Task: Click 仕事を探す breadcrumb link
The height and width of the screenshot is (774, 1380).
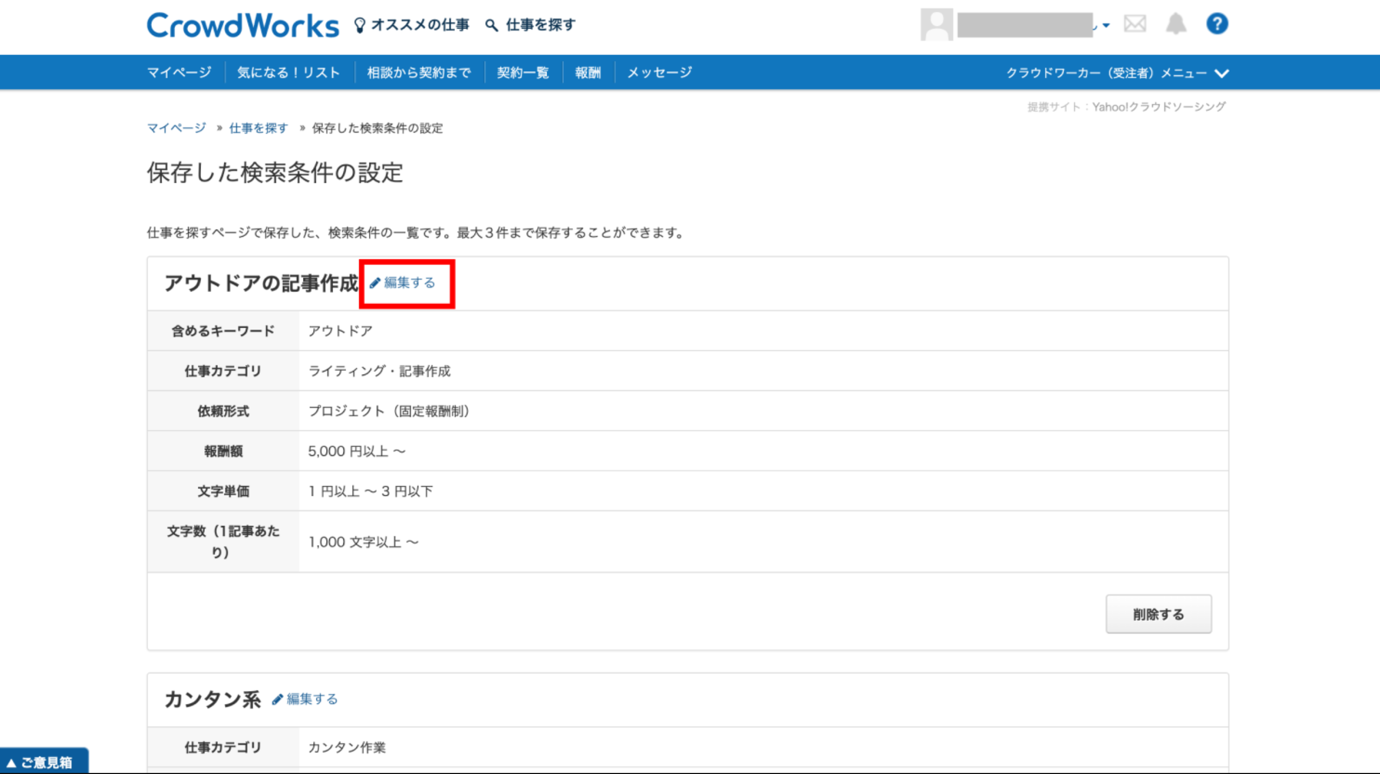Action: point(258,128)
